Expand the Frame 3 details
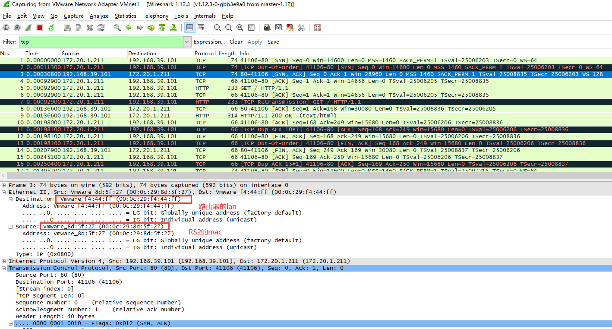Image resolution: width=612 pixels, height=329 pixels. tap(4, 185)
